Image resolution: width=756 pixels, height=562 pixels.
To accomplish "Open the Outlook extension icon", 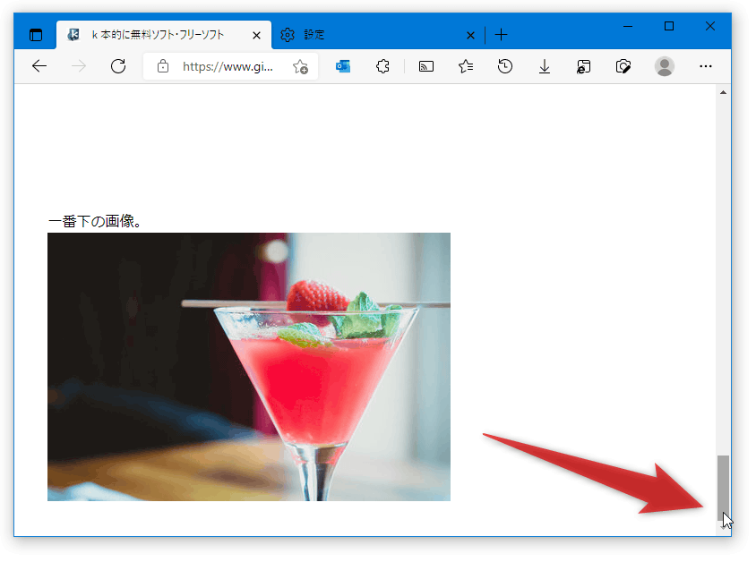I will coord(343,66).
